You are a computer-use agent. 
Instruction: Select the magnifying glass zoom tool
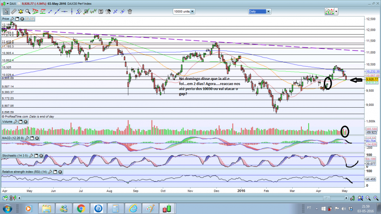point(28,11)
